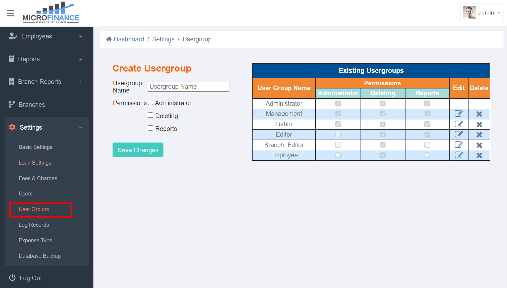The image size is (507, 288).
Task: Toggle Branch_Editor row Reports checkbox
Action: click(x=427, y=145)
